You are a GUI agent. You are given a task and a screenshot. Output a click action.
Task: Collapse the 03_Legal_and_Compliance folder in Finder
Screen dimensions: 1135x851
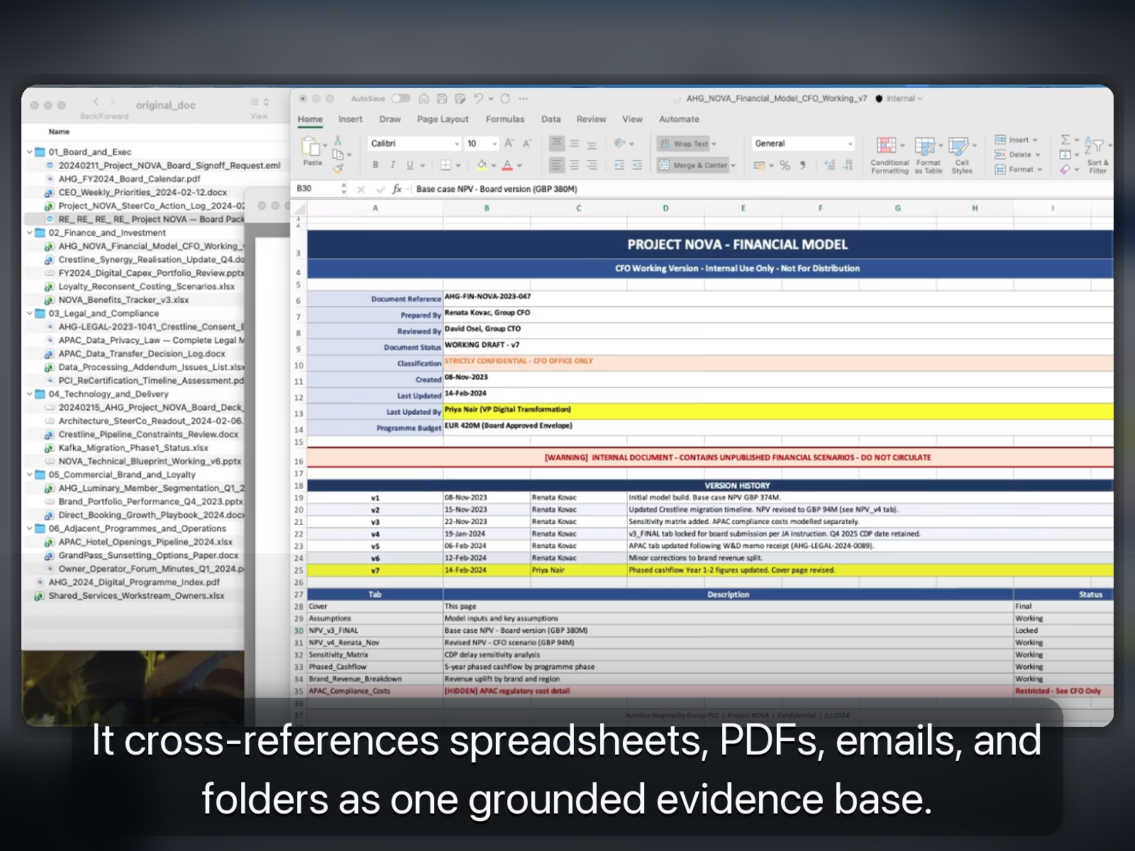30,313
